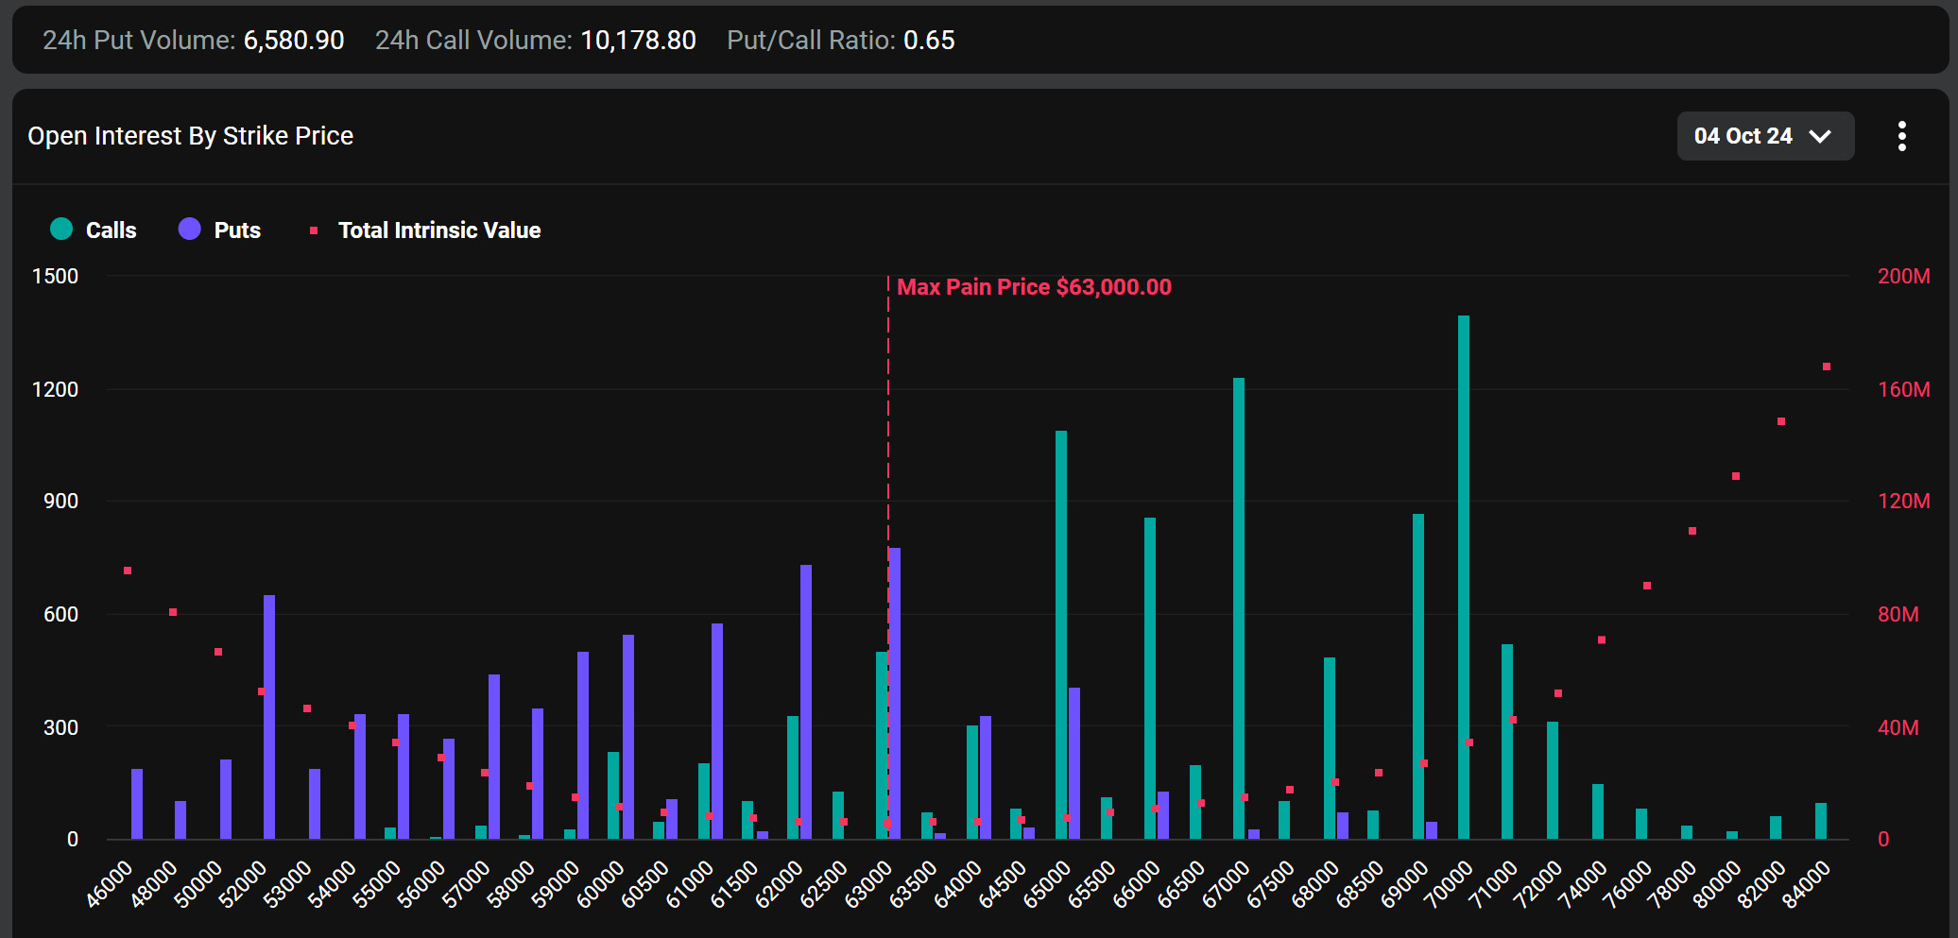
Task: Click the 24h Call Volume value 10,178.80
Action: [x=638, y=41]
